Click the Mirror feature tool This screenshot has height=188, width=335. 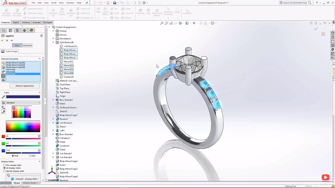point(127,18)
